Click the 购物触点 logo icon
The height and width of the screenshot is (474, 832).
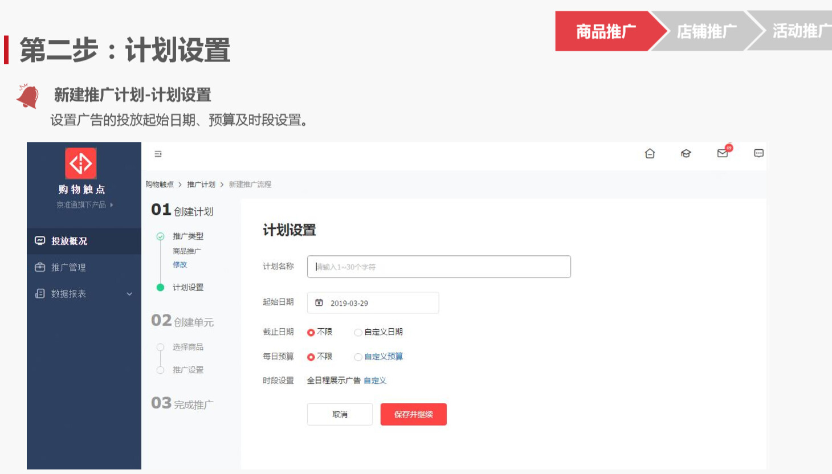click(81, 164)
